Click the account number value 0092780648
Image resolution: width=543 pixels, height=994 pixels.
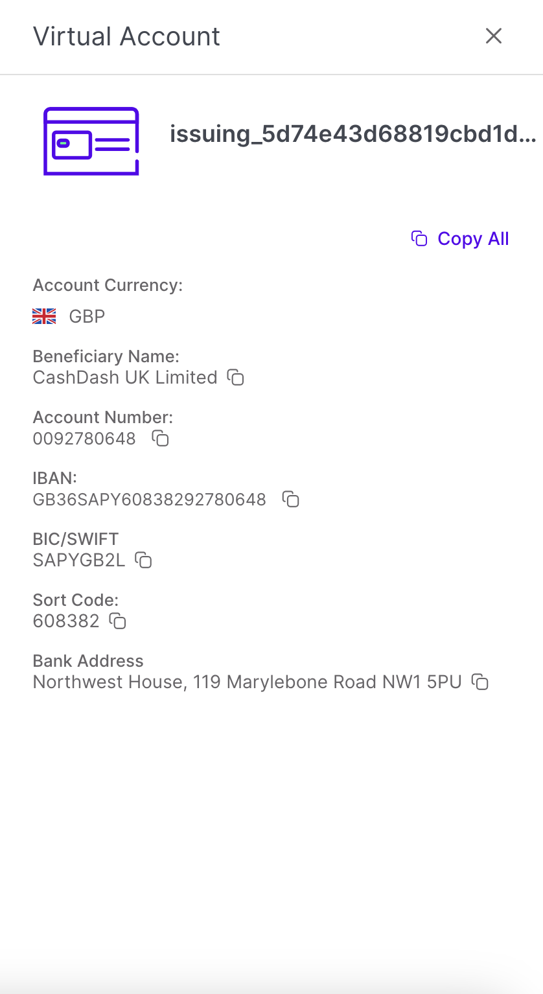[84, 439]
